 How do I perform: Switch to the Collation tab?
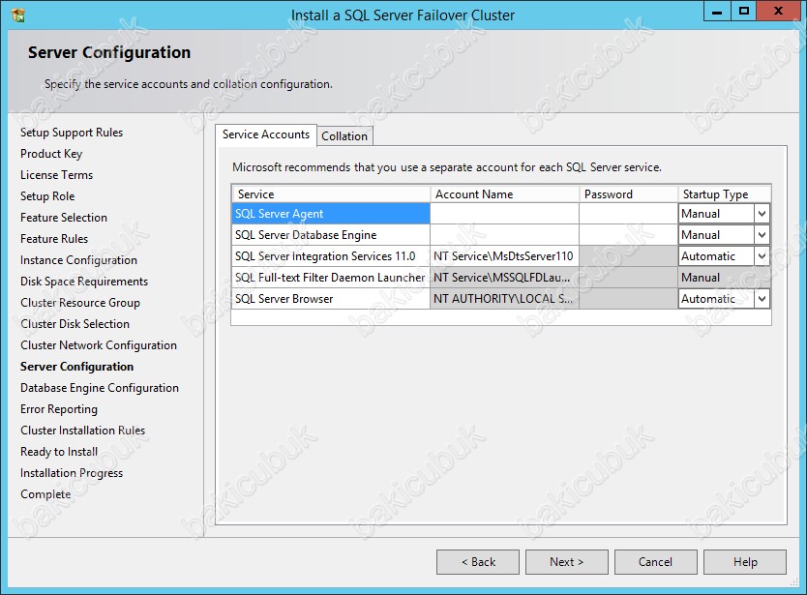(344, 136)
